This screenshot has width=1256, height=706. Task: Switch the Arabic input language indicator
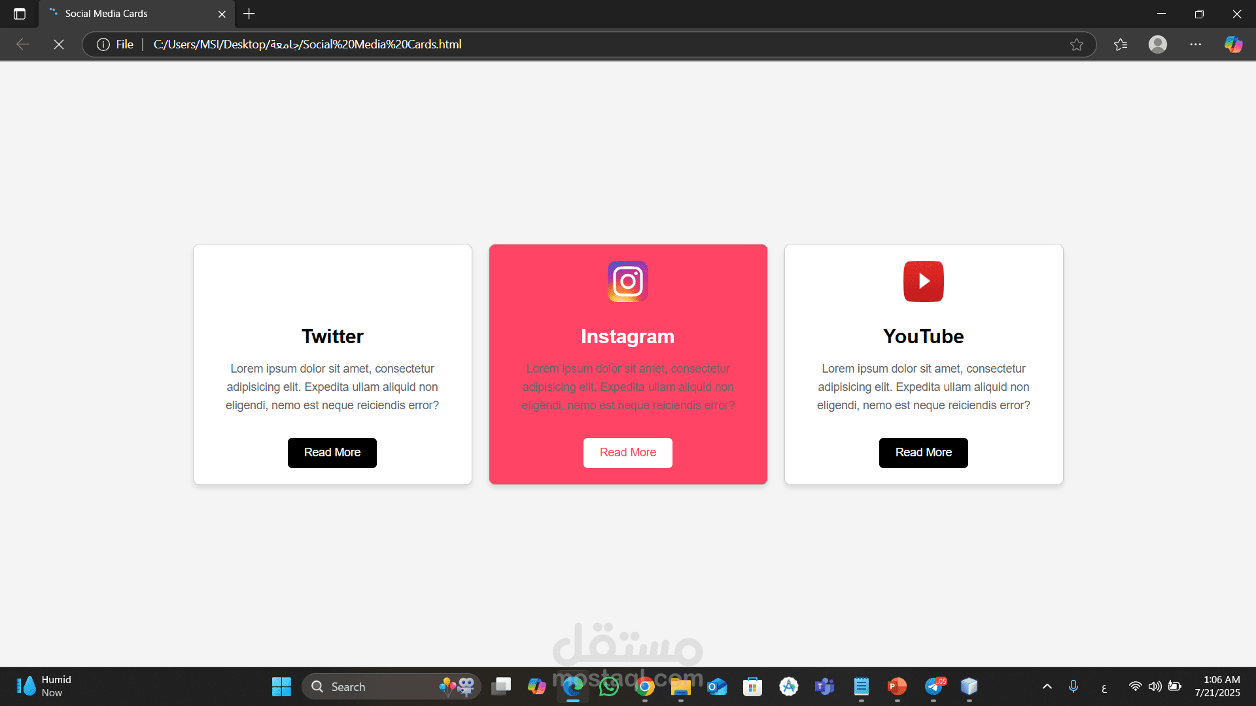1104,688
